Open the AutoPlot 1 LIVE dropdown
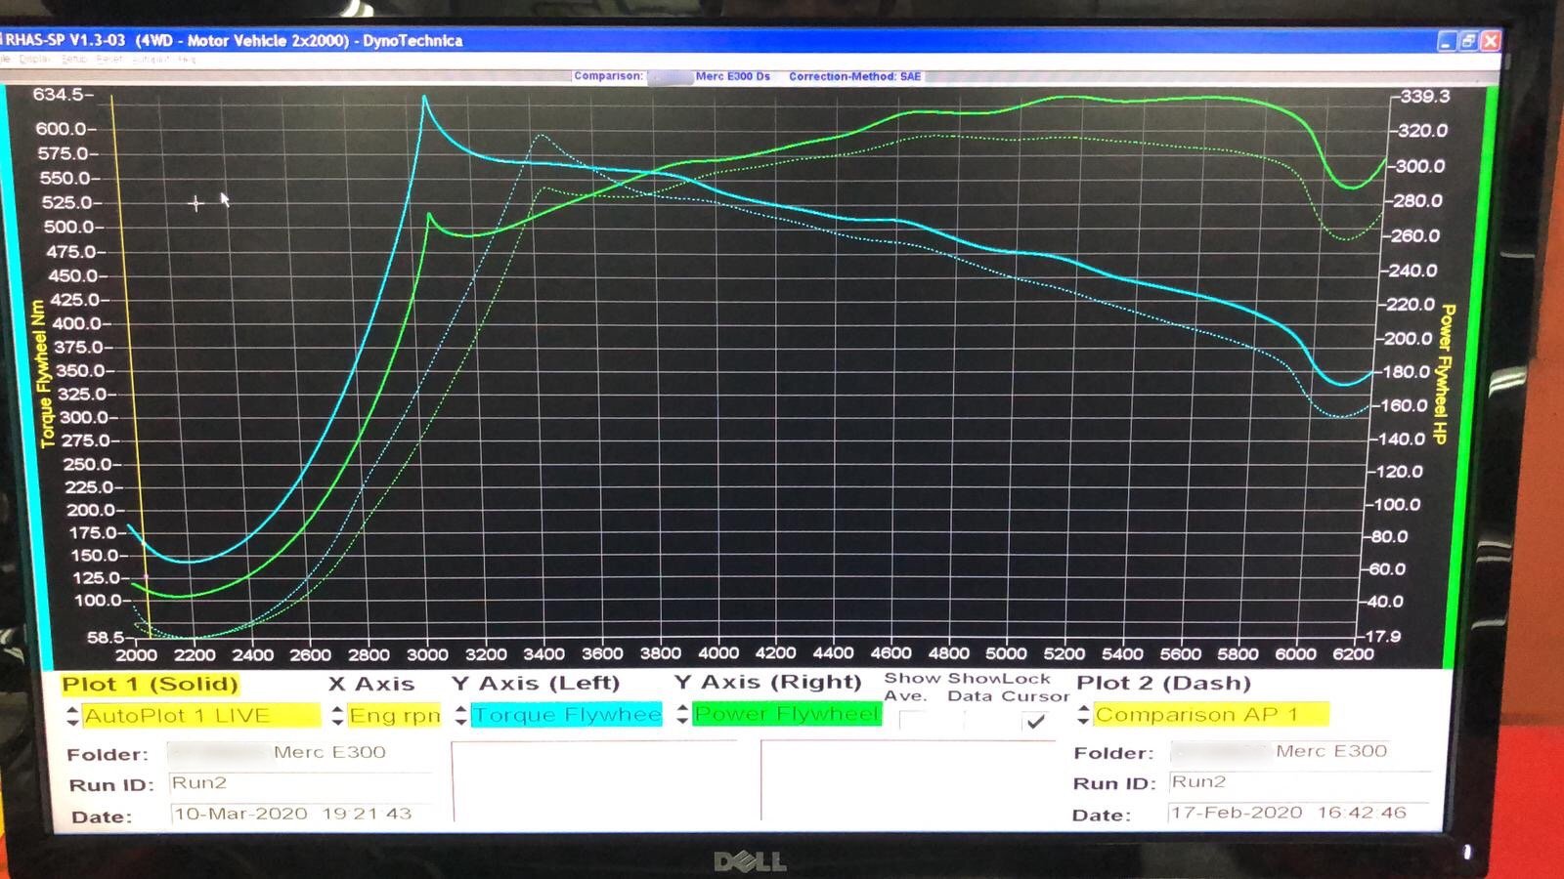Screen dimensions: 1564x879 tap(200, 715)
